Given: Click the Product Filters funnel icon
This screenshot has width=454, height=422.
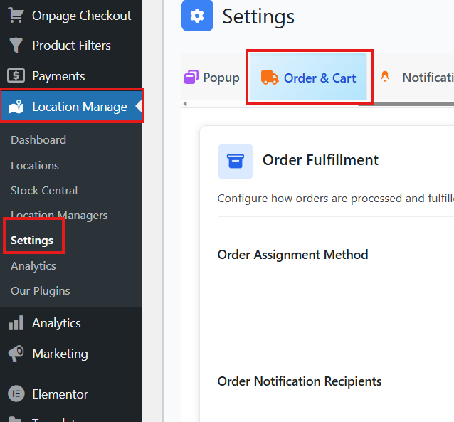Looking at the screenshot, I should point(16,46).
